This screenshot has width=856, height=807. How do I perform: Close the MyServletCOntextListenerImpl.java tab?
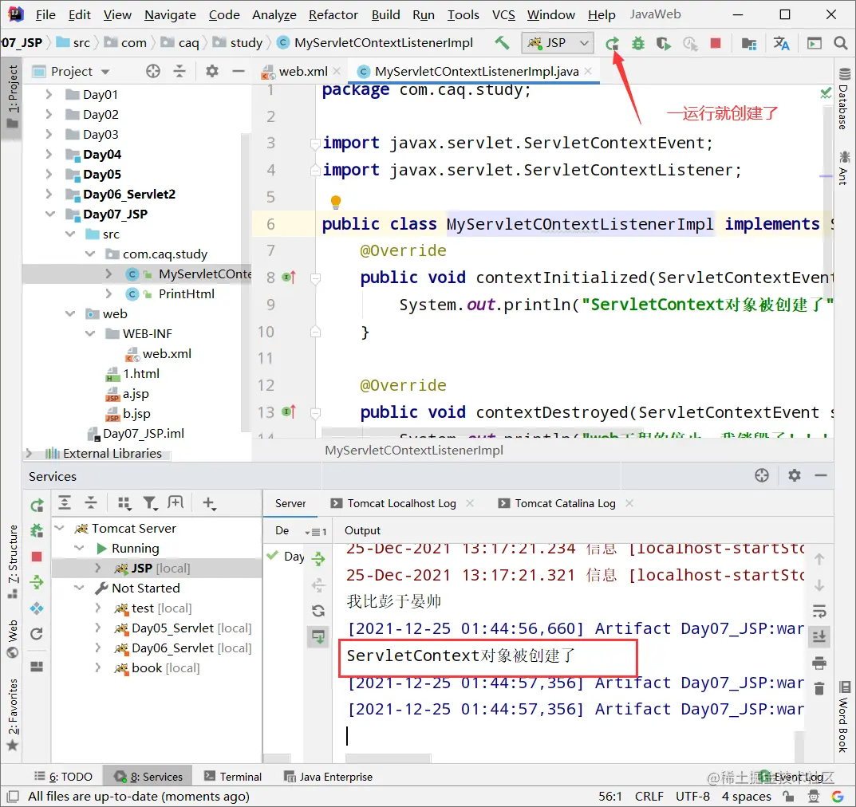(588, 71)
